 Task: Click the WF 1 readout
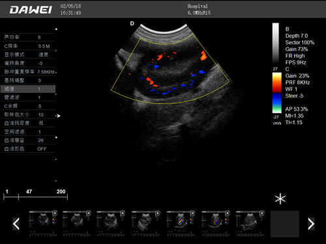(291, 89)
